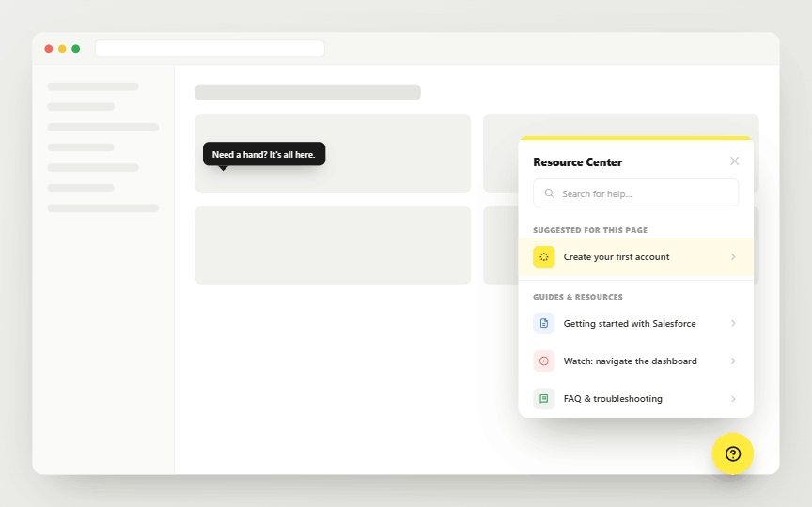812x507 pixels.
Task: Click the browser address bar
Action: (x=210, y=49)
